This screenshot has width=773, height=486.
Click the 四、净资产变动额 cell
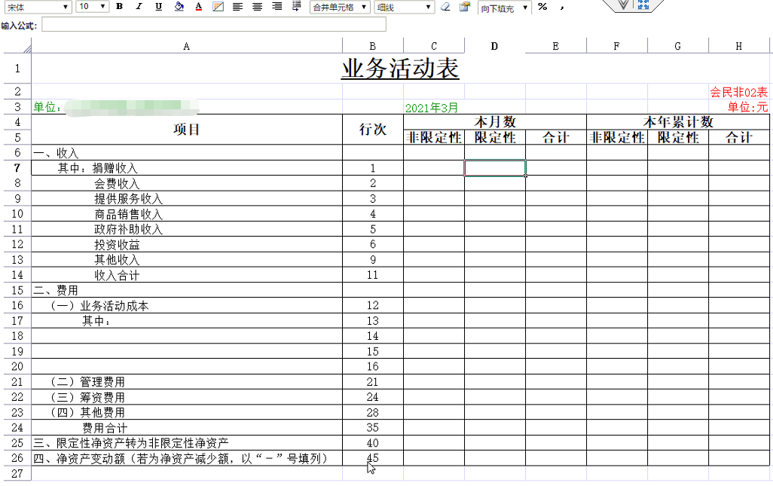[186, 458]
